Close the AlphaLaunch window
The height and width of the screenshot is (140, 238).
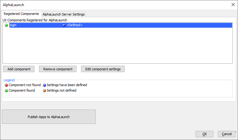[x=233, y=5]
